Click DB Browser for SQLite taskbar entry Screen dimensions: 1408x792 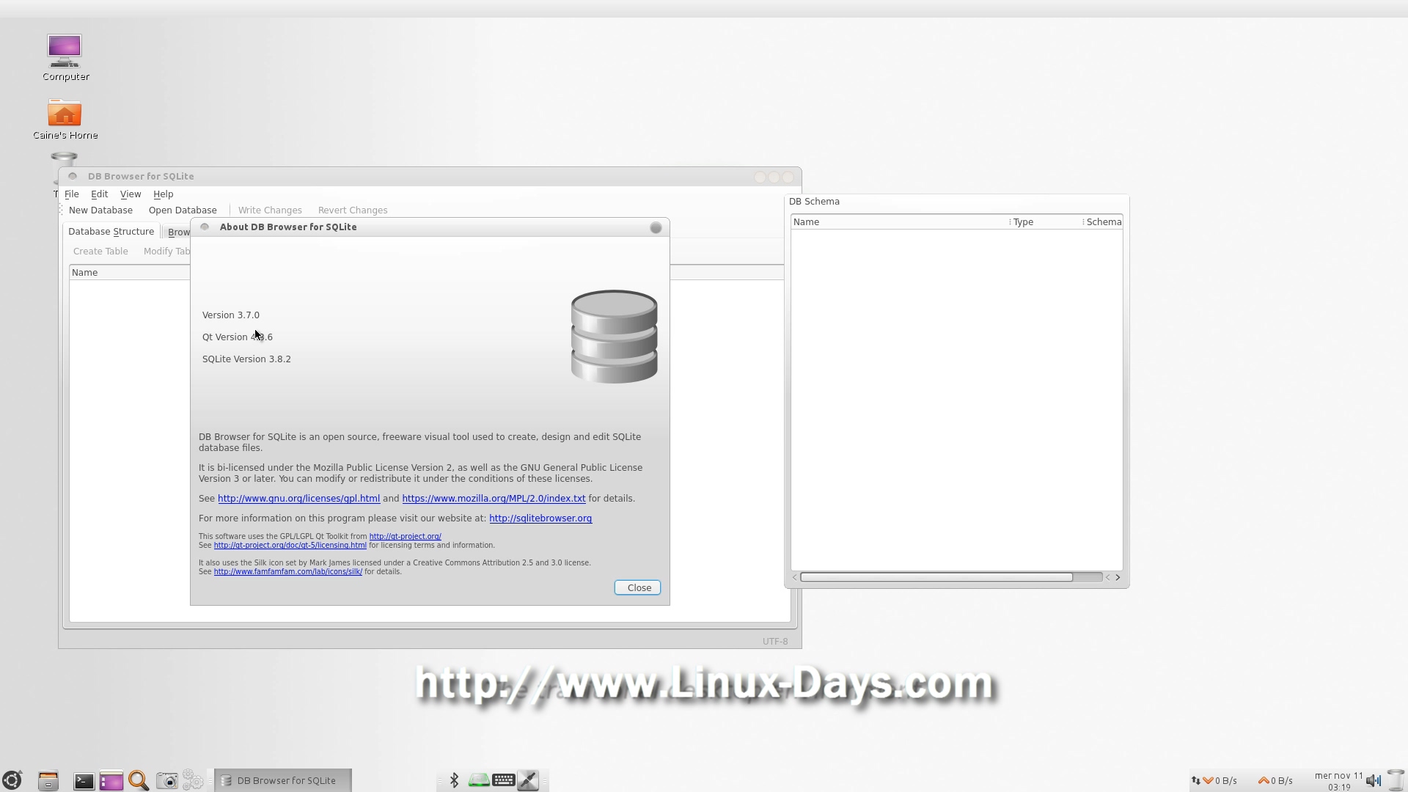click(283, 780)
